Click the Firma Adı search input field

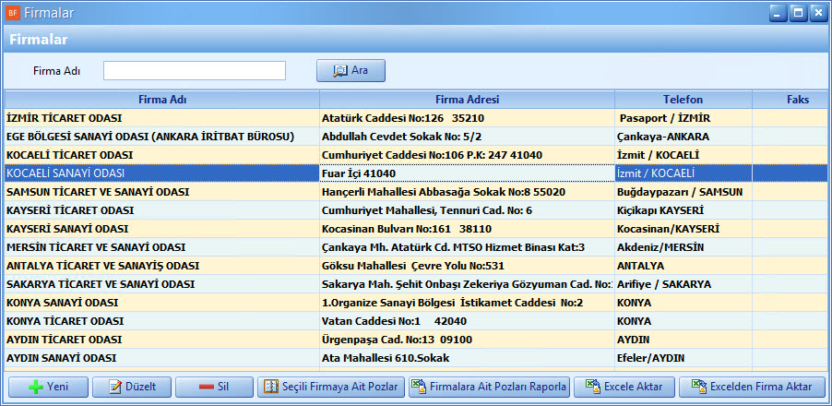click(x=195, y=71)
